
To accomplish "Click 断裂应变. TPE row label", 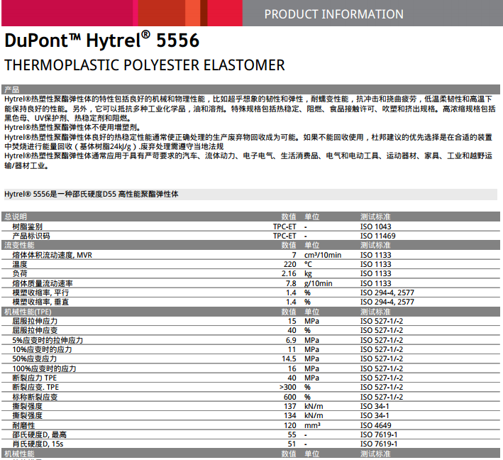I will click(x=35, y=387).
